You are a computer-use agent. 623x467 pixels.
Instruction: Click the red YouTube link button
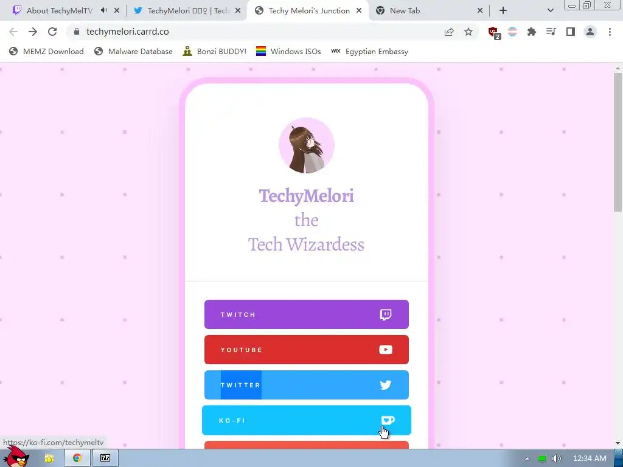coord(307,350)
